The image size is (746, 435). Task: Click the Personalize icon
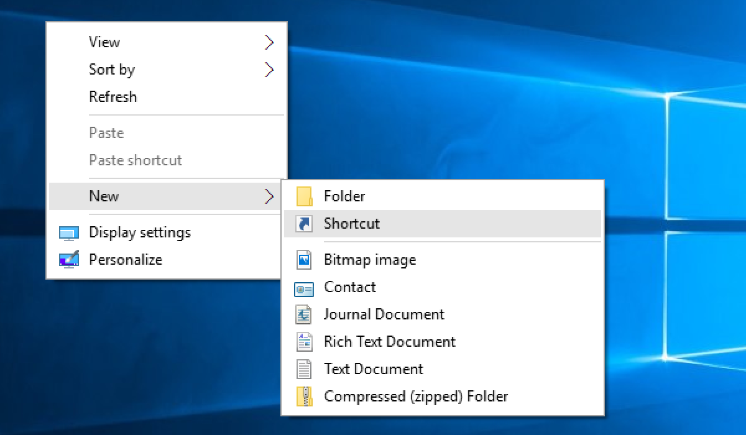point(68,260)
